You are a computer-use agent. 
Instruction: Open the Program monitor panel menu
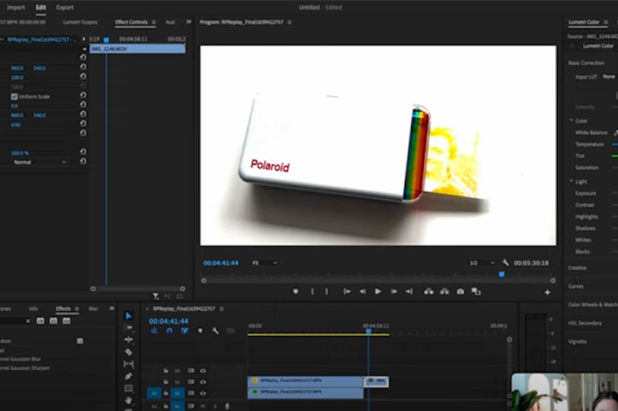(290, 23)
